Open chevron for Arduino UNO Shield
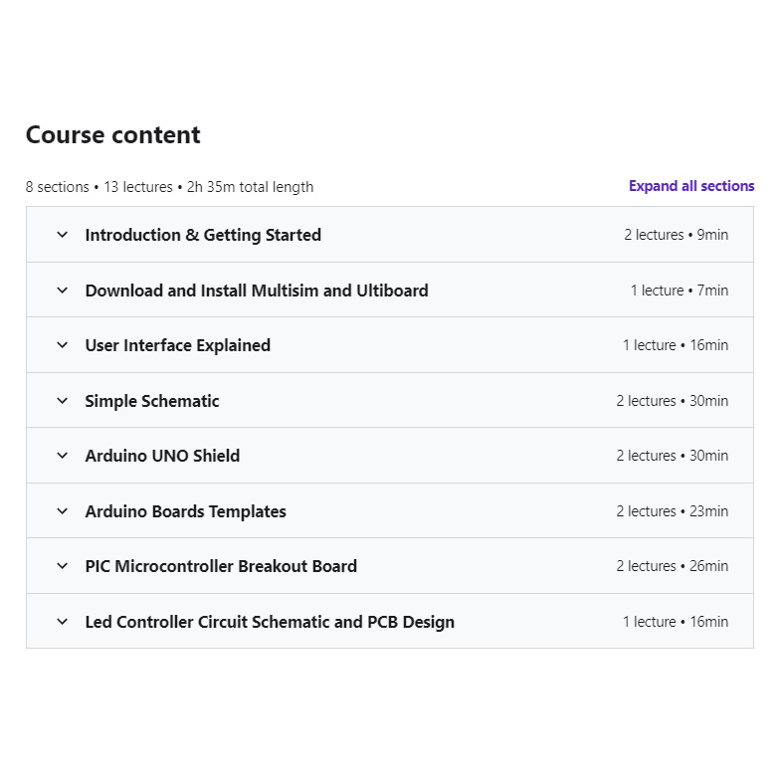The image size is (781, 781). [x=63, y=456]
